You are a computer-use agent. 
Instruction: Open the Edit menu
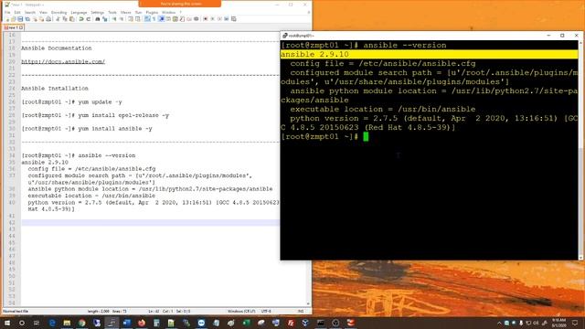(17, 12)
